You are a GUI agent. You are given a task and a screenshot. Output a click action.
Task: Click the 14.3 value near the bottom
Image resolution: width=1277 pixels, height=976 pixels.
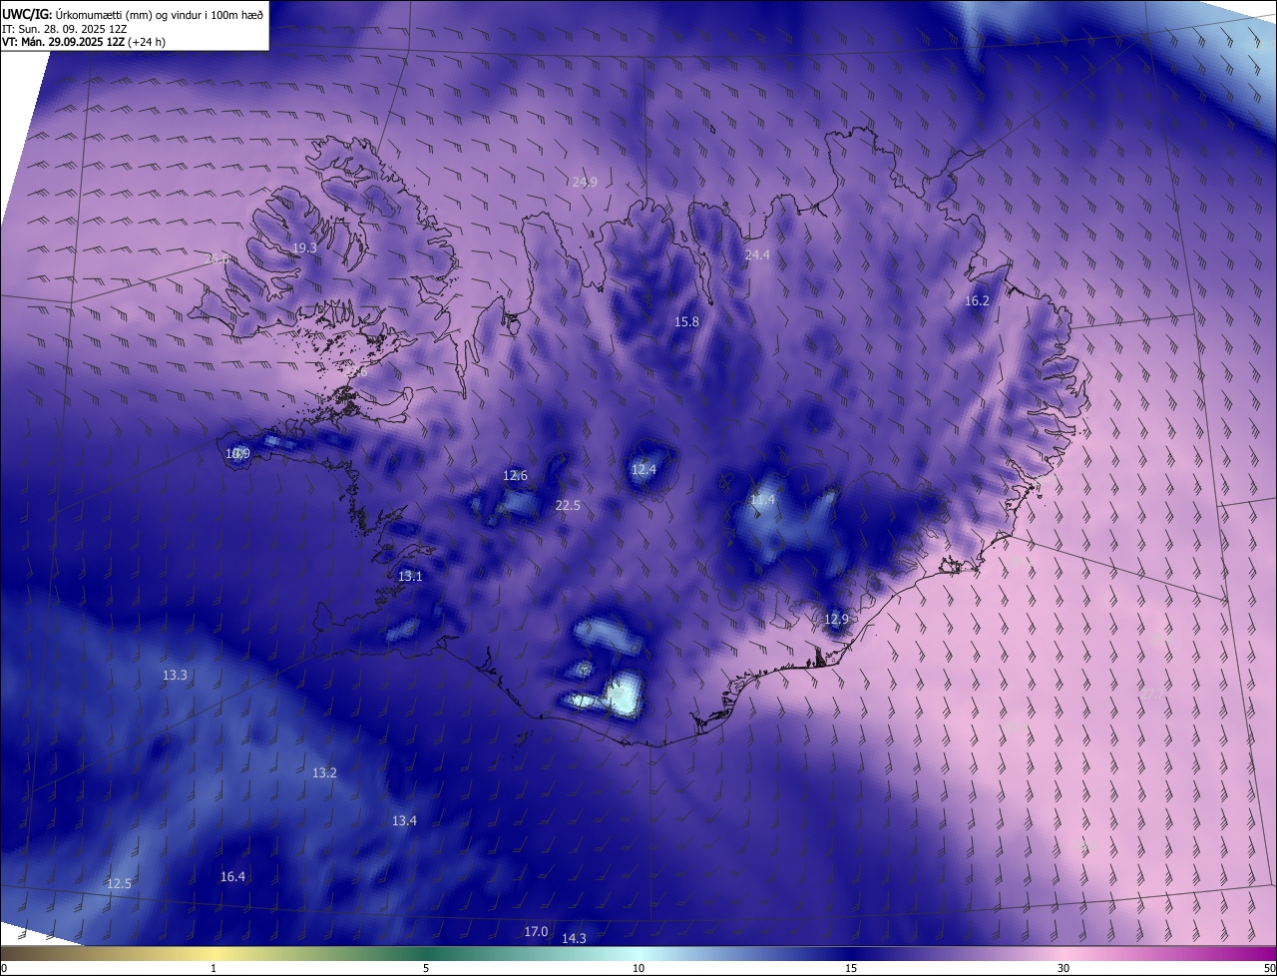point(574,938)
